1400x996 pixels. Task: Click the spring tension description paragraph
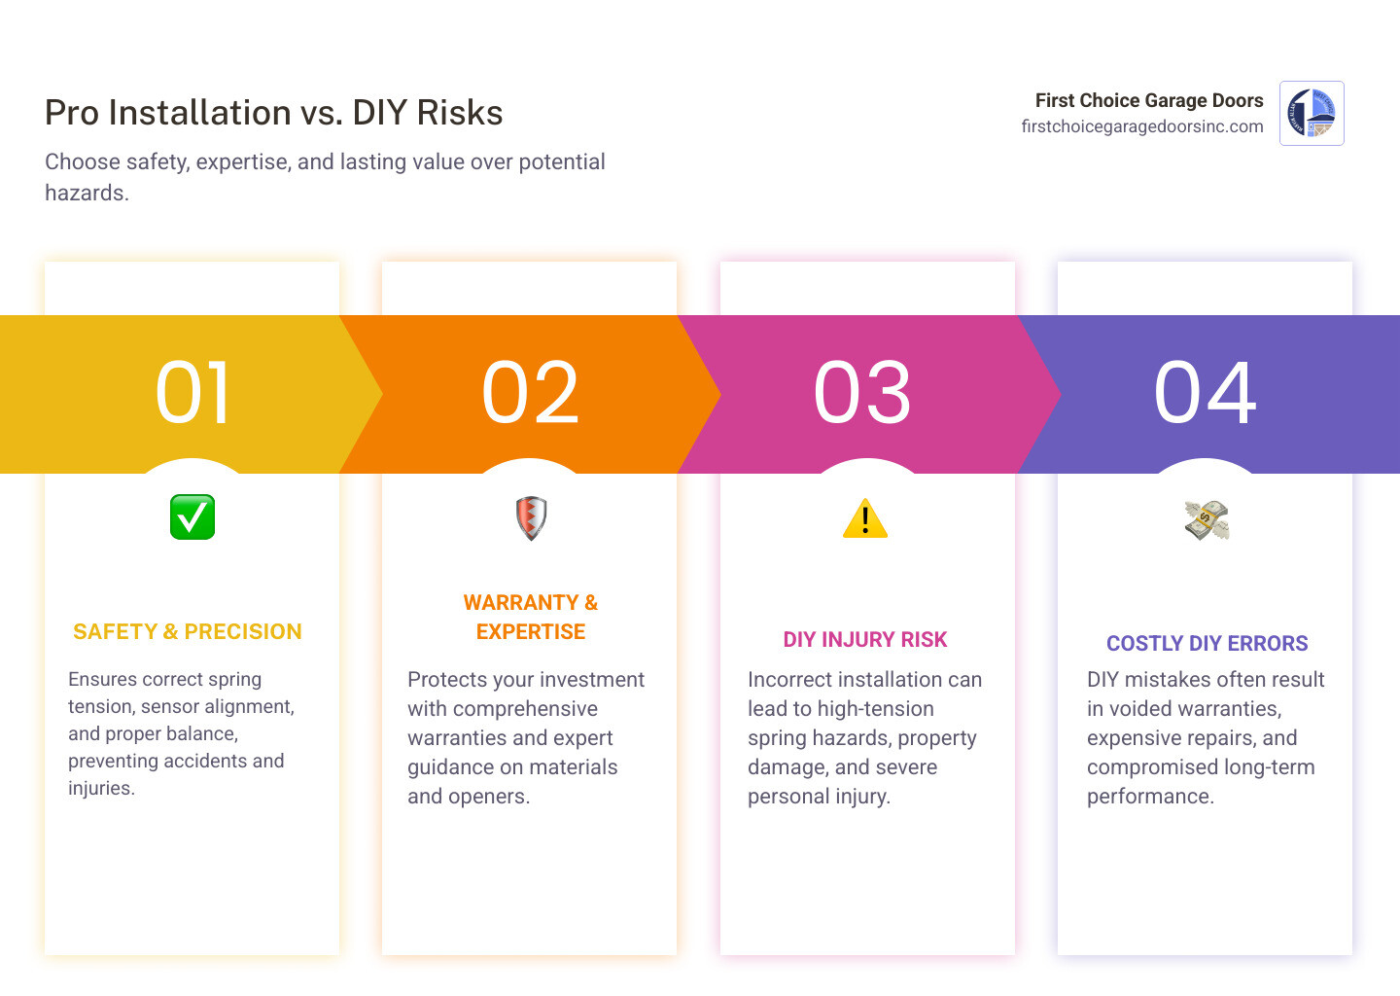pyautogui.click(x=181, y=733)
